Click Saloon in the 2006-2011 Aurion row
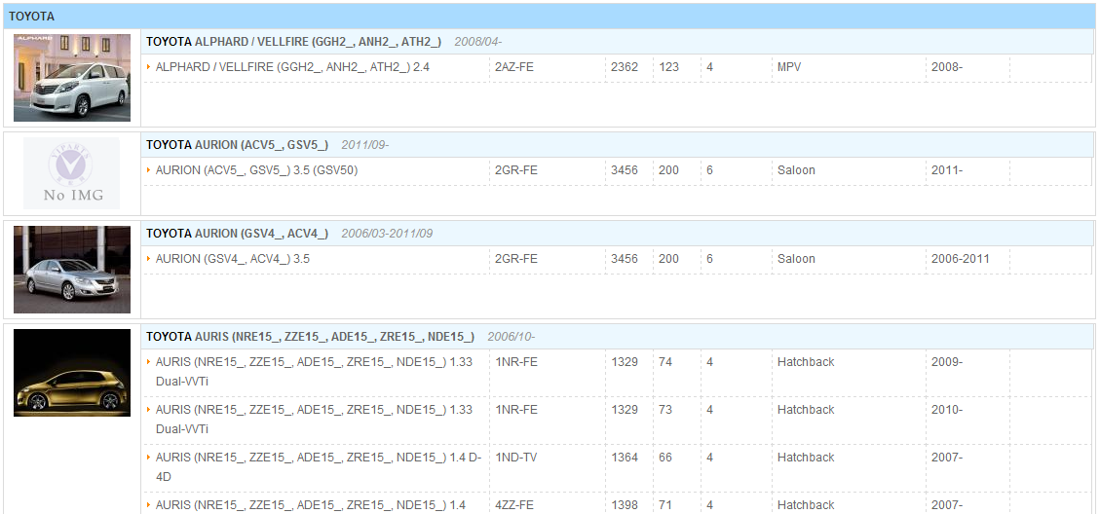Screen dimensions: 1100x514 point(796,259)
